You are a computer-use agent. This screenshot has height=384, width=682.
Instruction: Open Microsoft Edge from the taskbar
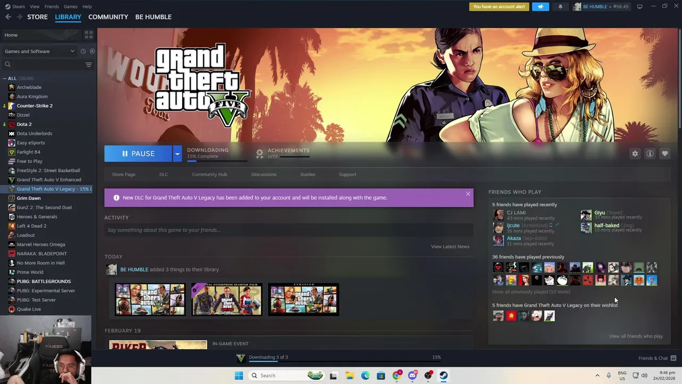tap(366, 375)
